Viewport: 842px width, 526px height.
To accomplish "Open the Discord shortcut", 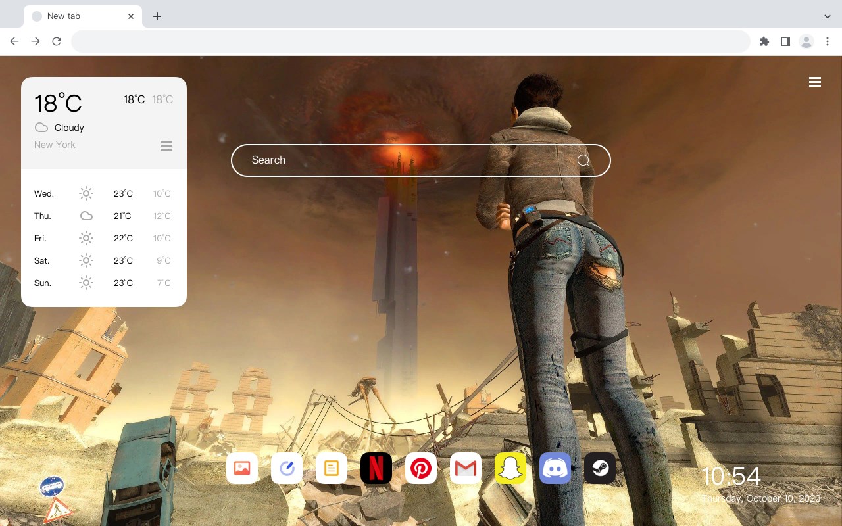I will [x=555, y=468].
